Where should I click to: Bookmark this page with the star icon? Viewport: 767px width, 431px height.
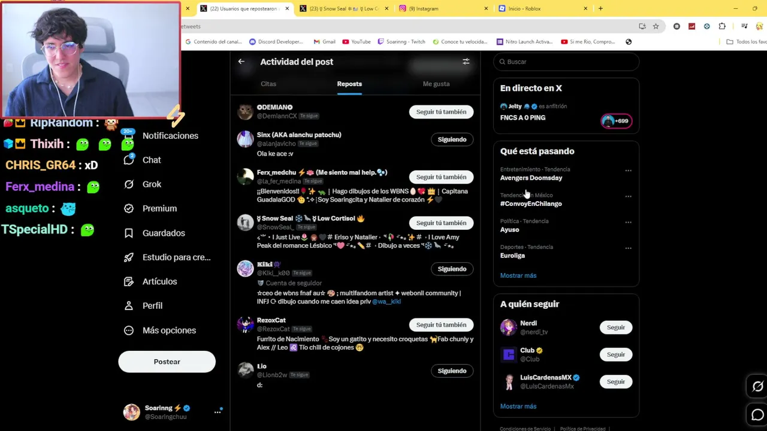(x=656, y=26)
